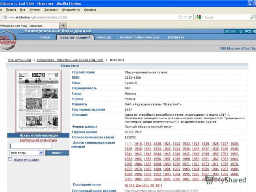Open a new tab with plus button
Image resolution: width=256 pixels, height=192 pixels.
tap(63, 26)
